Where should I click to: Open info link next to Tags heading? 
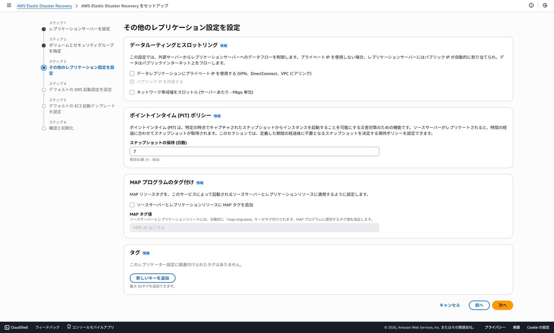(146, 253)
